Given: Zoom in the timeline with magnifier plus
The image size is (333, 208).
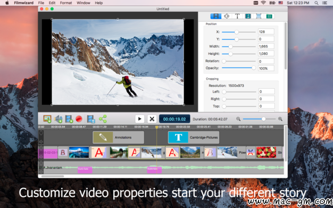Looking at the screenshot, I should point(280,119).
